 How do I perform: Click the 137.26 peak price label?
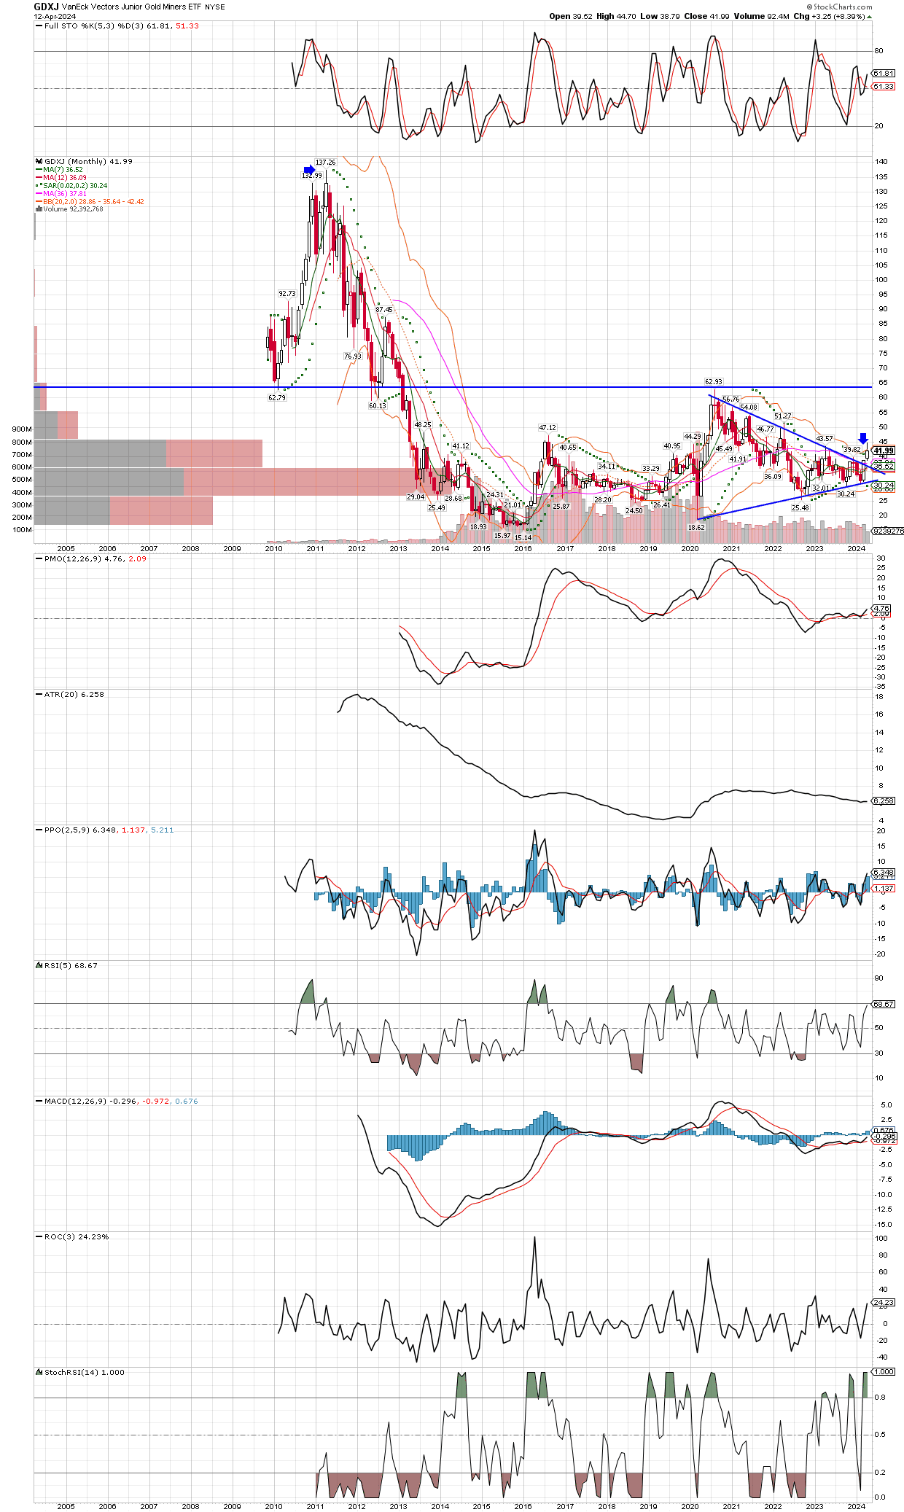coord(325,163)
